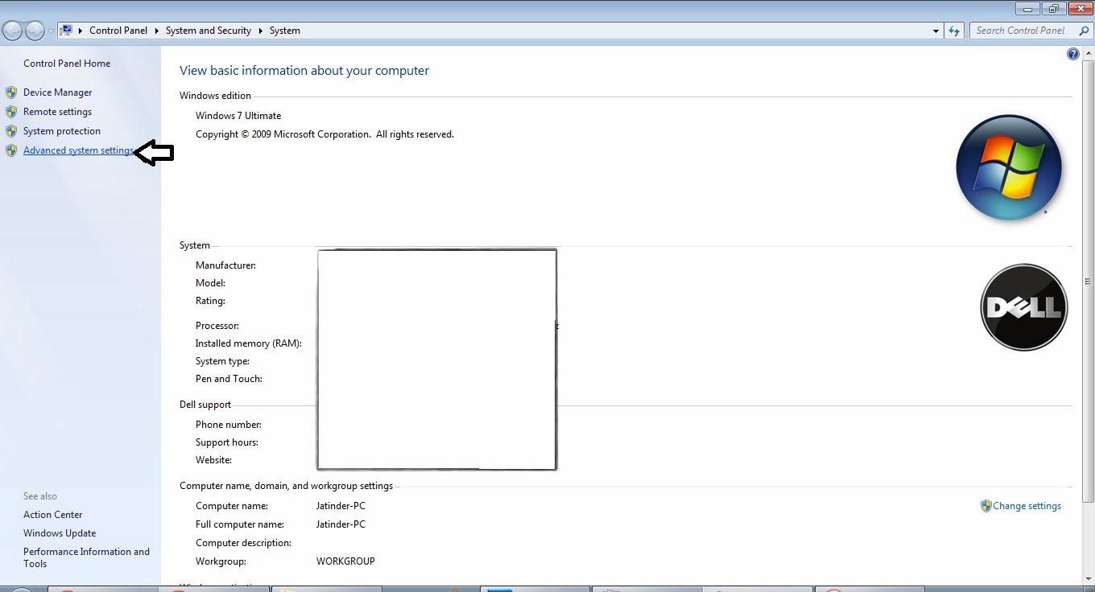The width and height of the screenshot is (1095, 592).
Task: Select the System protection shield icon
Action: click(x=11, y=130)
